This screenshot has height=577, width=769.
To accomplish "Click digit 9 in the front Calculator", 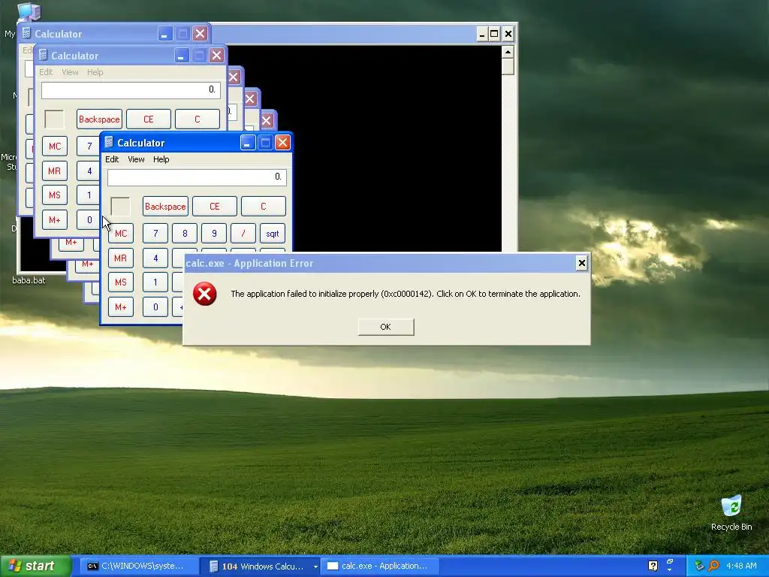I will (214, 234).
